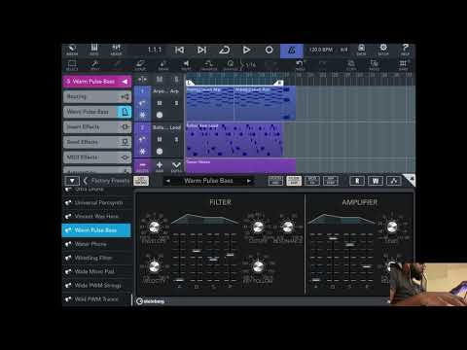The width and height of the screenshot is (467, 350).
Task: Collapse inspector via Warm Pulse Bass arrow
Action: tap(125, 82)
